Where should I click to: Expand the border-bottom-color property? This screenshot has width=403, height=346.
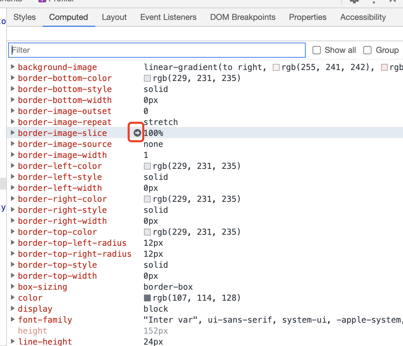12,78
